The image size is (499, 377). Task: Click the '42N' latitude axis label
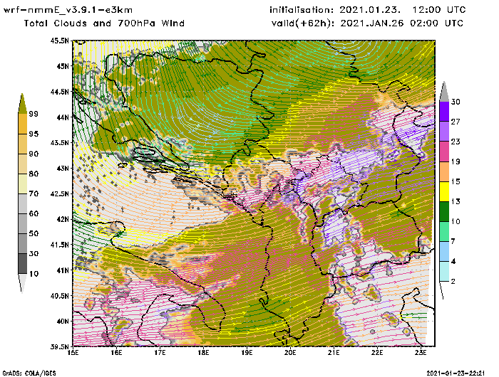[62, 219]
